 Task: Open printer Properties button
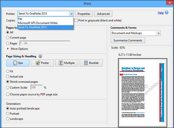84,14
